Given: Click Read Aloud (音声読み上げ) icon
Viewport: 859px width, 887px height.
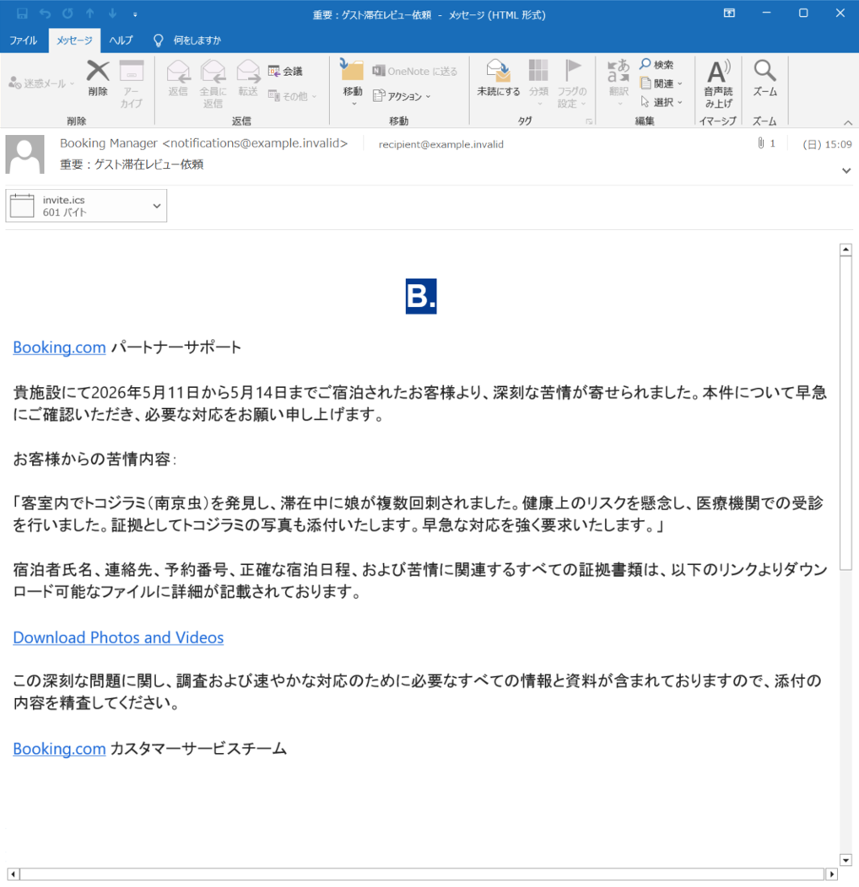Looking at the screenshot, I should click(x=719, y=72).
